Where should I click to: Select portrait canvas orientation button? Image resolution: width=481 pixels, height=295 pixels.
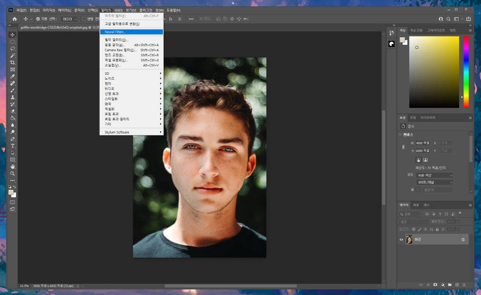coord(418,160)
